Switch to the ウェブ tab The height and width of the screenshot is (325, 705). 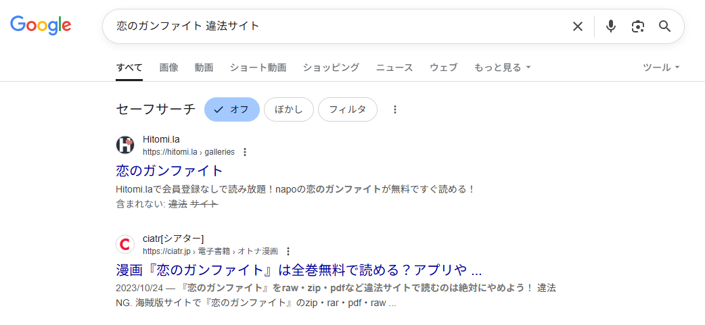443,68
